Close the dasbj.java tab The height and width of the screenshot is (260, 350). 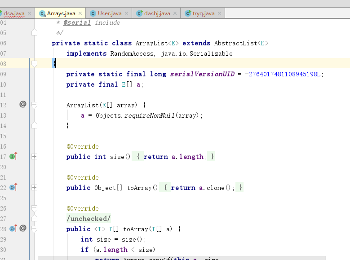[x=175, y=13]
